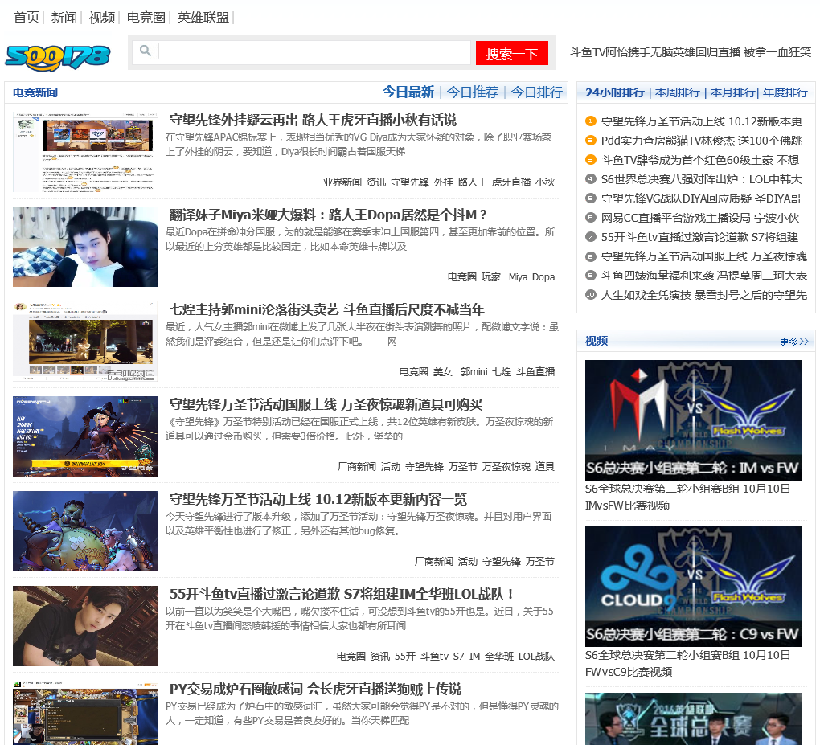Open thumbnail of 郭mini article
This screenshot has width=820, height=745.
tap(84, 342)
